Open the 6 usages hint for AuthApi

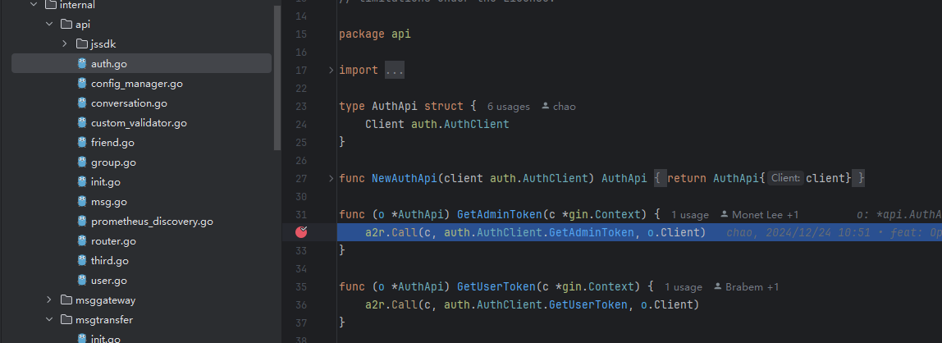pos(508,107)
